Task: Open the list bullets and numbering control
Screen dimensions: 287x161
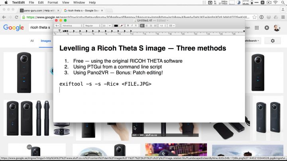Action: 172,25
